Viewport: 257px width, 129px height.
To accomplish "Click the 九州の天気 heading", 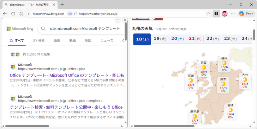I will click(x=142, y=29).
